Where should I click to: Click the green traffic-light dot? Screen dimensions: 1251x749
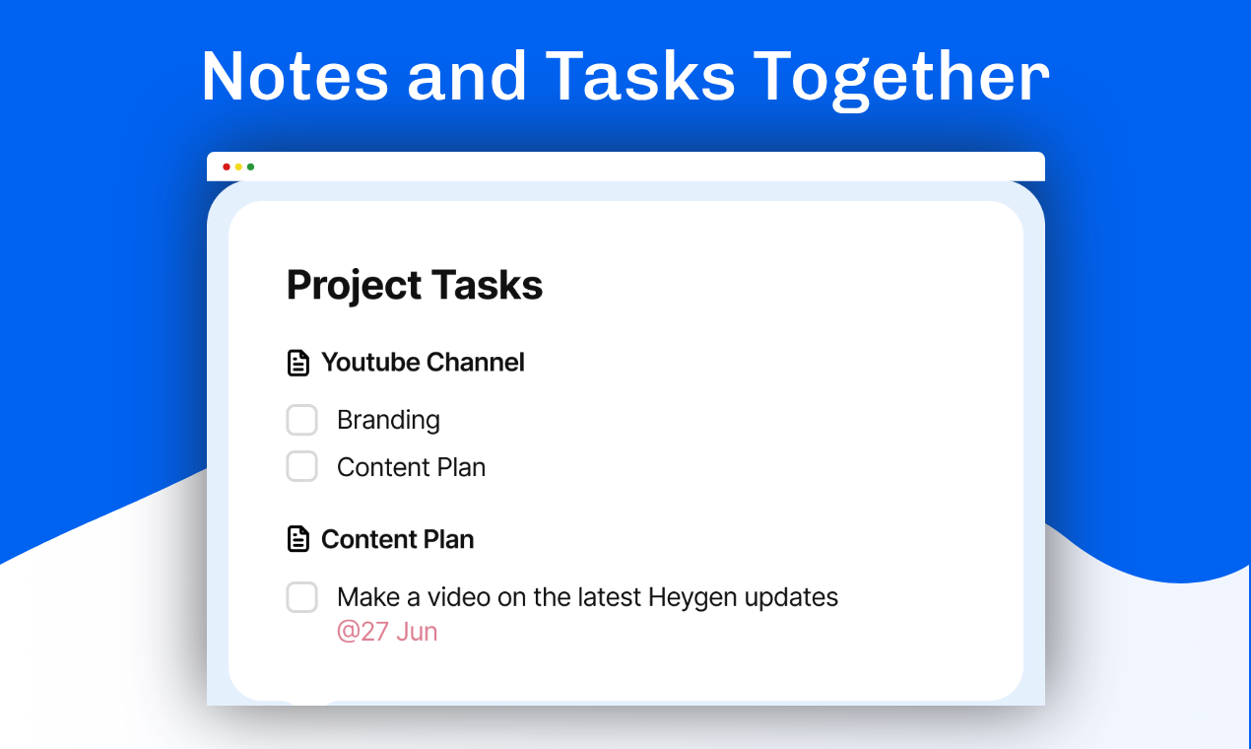pos(252,168)
